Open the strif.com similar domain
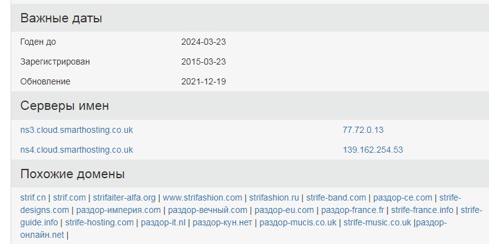This screenshot has width=489, height=244. [69, 198]
